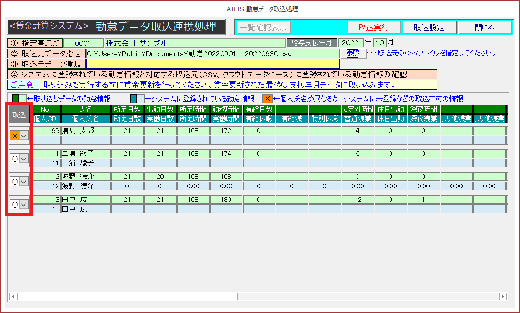
Task: Open 取込設定 import settings
Action: click(x=429, y=27)
